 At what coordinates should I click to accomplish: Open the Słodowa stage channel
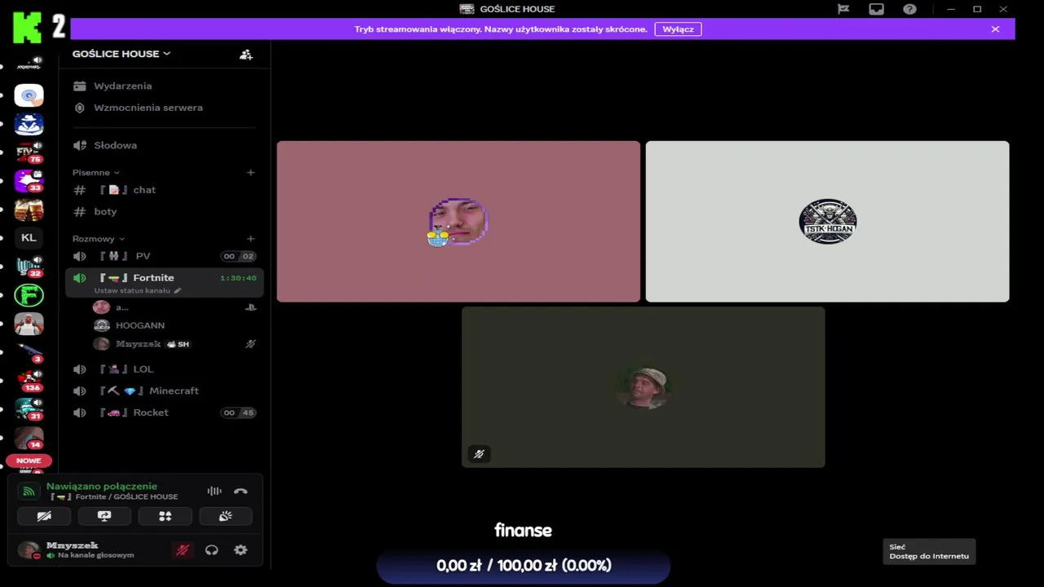[164, 145]
